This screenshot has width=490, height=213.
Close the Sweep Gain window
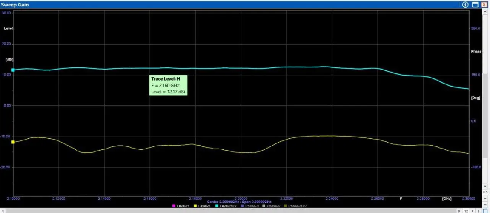pos(484,5)
